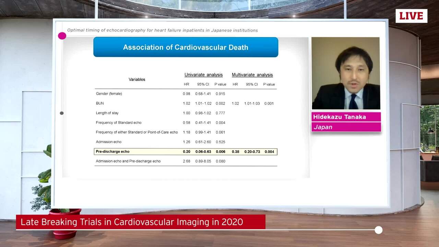
Task: Open the speaker's webcam video thumbnail
Action: (x=345, y=73)
